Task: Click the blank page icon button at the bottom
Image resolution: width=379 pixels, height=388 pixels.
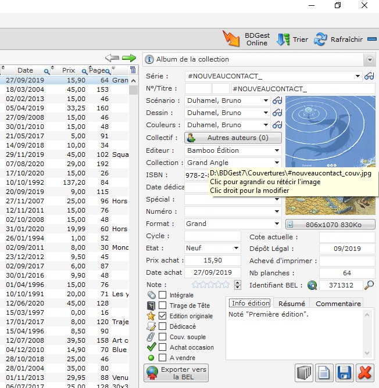Action: click(324, 373)
